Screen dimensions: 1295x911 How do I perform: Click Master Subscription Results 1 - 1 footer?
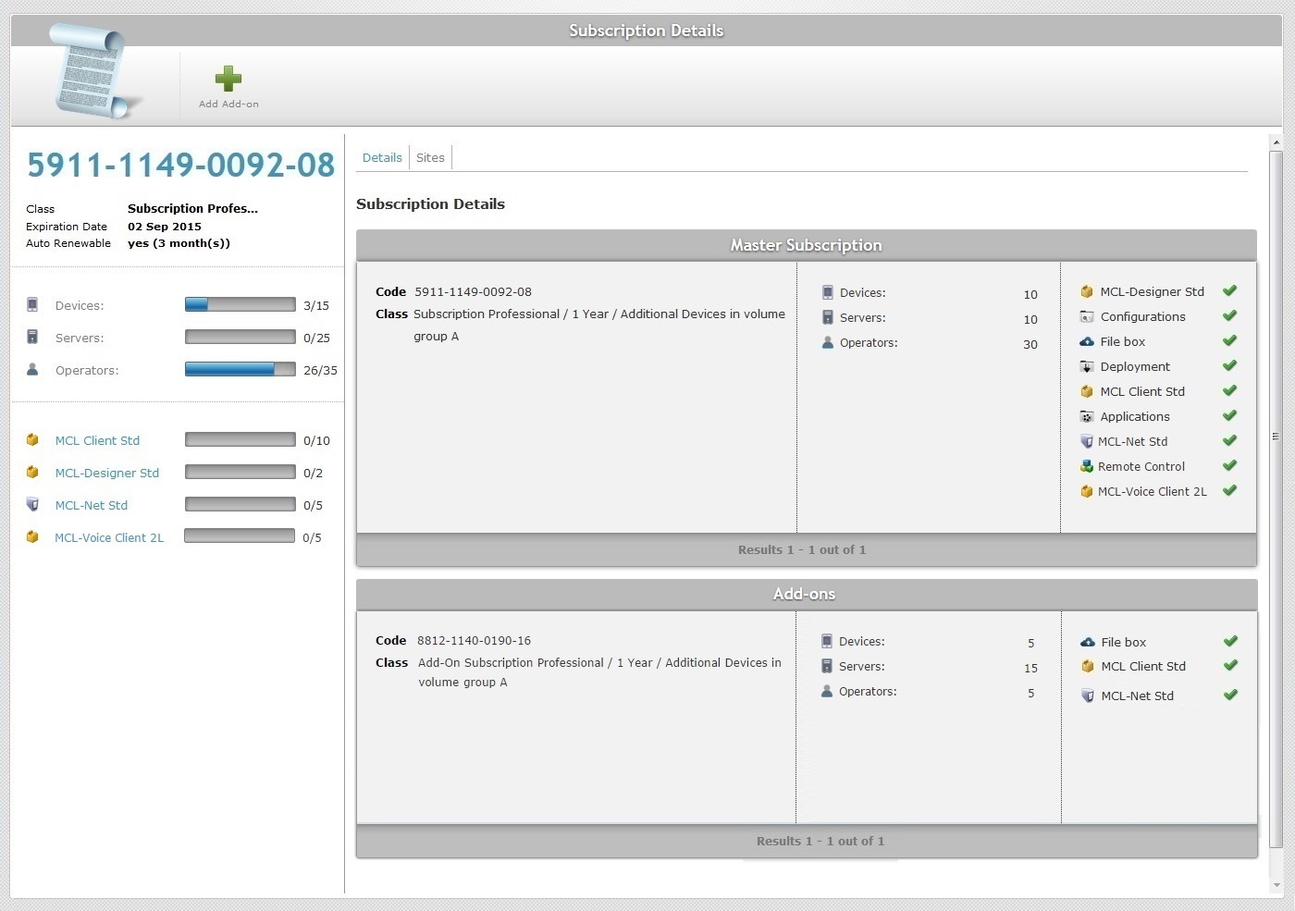pyautogui.click(x=807, y=549)
